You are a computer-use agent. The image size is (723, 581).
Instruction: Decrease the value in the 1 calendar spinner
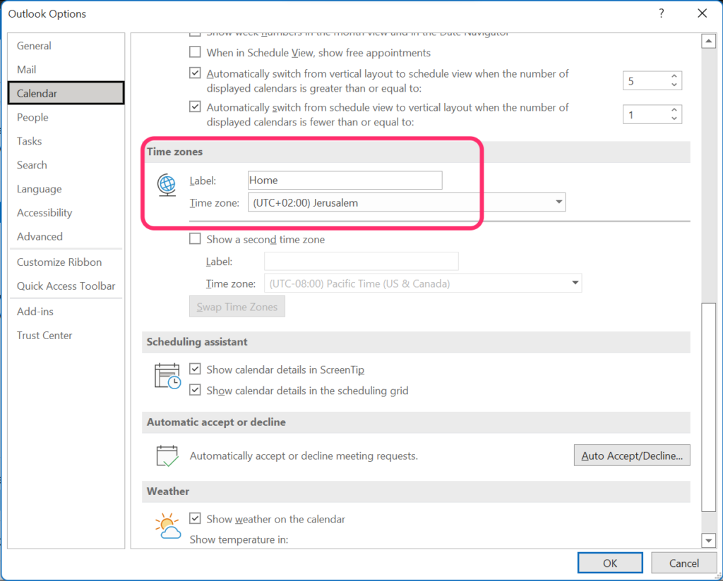point(675,118)
